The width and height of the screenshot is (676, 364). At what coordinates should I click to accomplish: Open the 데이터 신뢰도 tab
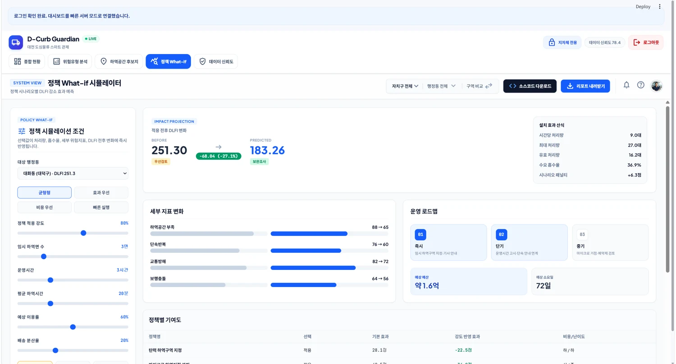[216, 62]
